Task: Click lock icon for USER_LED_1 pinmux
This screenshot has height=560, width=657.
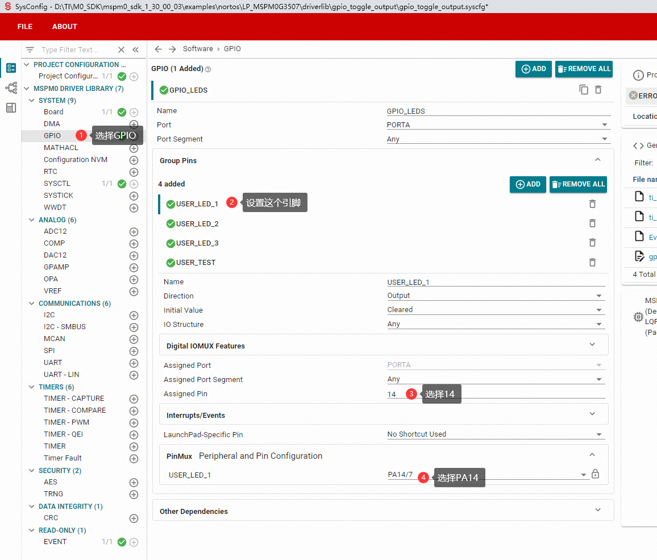Action: [595, 474]
